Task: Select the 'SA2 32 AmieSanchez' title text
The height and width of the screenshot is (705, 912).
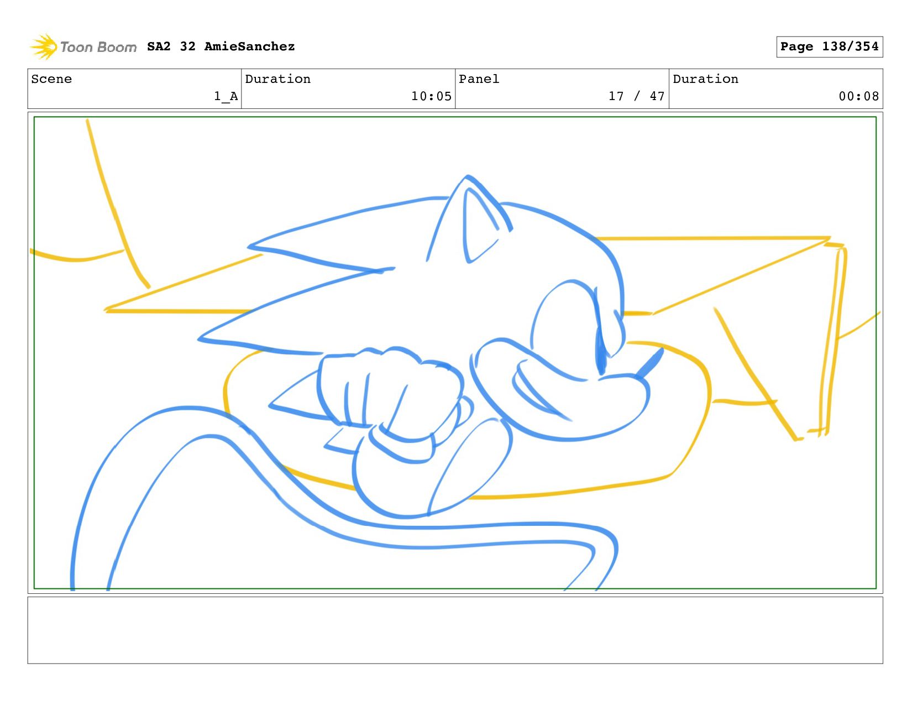Action: tap(221, 46)
